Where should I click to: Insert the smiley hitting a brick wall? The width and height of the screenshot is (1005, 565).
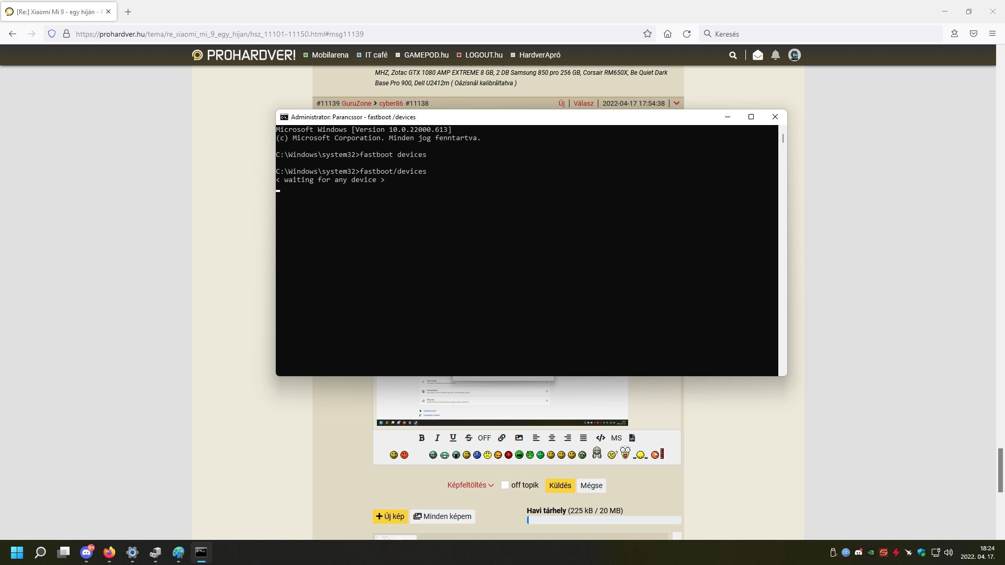pyautogui.click(x=657, y=454)
